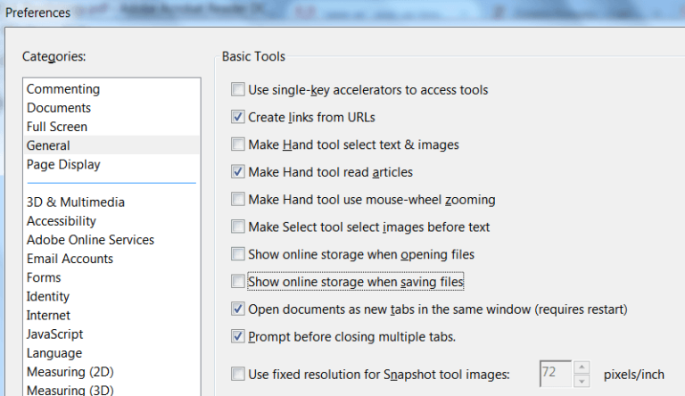
Task: Enable Make Hand tool select text & images
Action: pos(237,144)
